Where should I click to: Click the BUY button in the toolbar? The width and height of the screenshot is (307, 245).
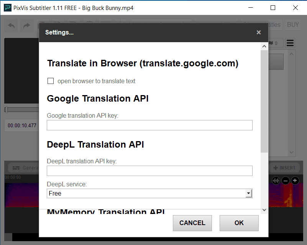pos(293,25)
